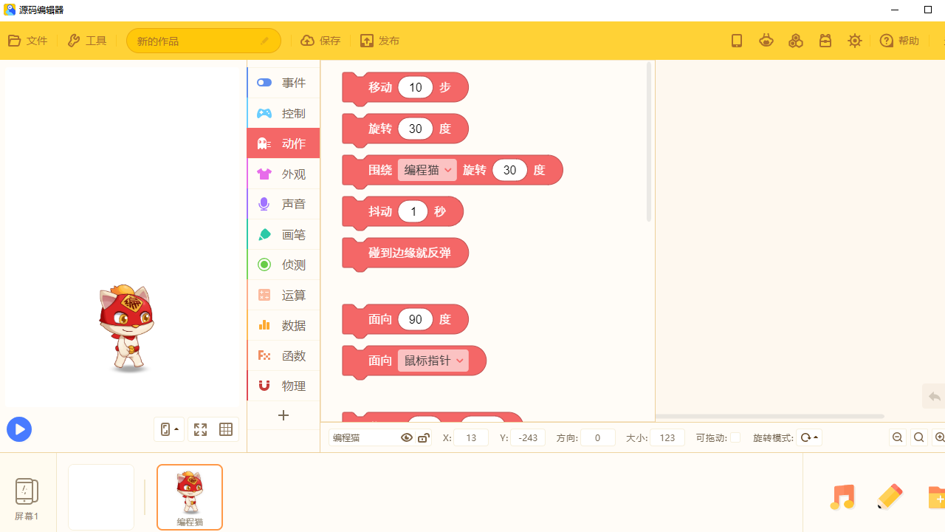
Task: Lock the 编程猫 sprite with the lock toggle
Action: [x=423, y=437]
